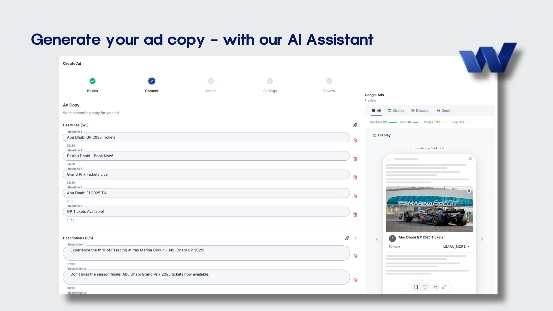Viewport: 553px width, 311px height.
Task: Delete Description 2 using its trash icon
Action: pyautogui.click(x=355, y=280)
